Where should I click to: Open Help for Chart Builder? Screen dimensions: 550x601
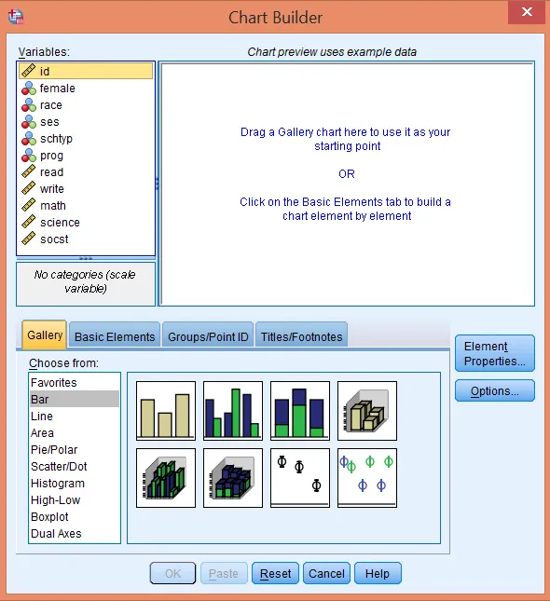378,573
